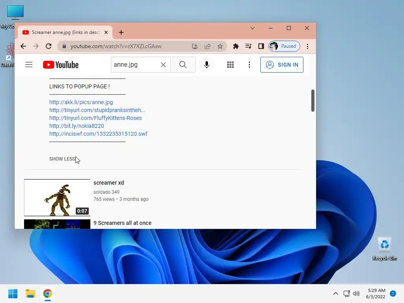Image resolution: width=404 pixels, height=303 pixels.
Task: Open the 9 Screamers video thumbnail
Action: point(57,224)
